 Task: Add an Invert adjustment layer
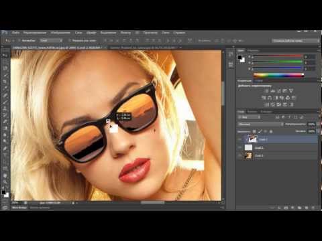click(267, 104)
